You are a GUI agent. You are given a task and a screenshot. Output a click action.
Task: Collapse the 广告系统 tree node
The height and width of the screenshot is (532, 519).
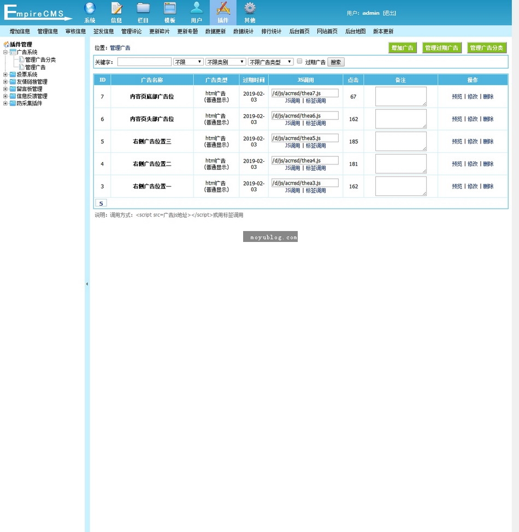coord(5,52)
